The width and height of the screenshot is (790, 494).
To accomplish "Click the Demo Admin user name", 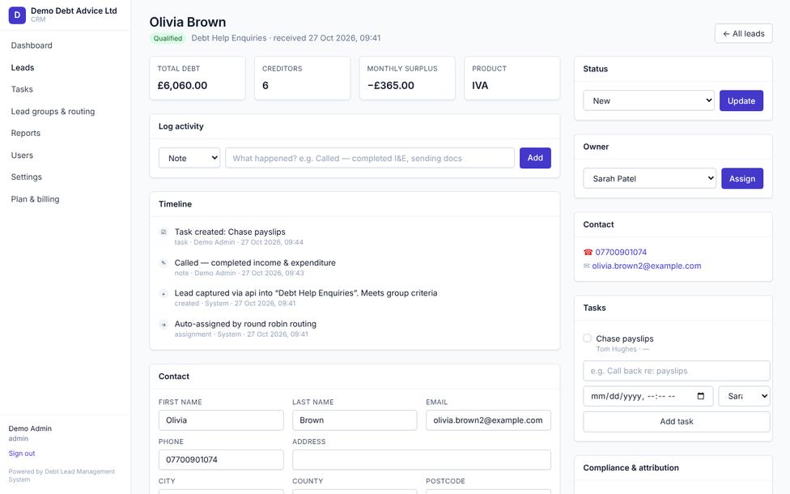I will 30,428.
